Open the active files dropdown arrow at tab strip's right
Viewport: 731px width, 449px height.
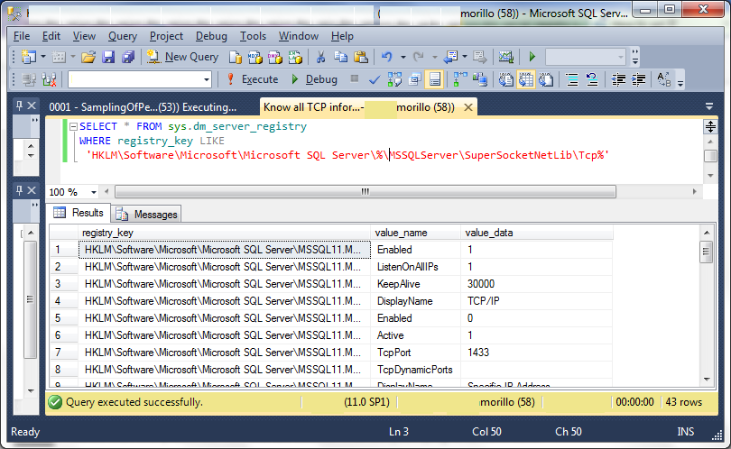point(709,106)
